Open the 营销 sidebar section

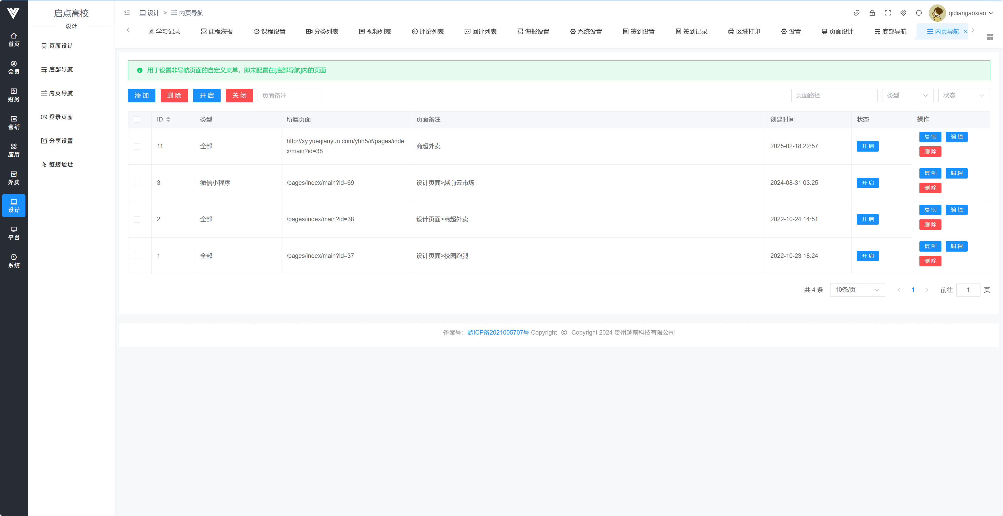(14, 123)
